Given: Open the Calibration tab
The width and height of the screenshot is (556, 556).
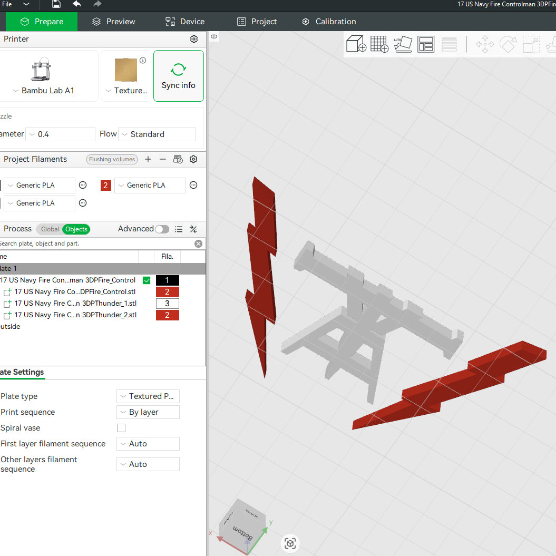Looking at the screenshot, I should tap(329, 22).
